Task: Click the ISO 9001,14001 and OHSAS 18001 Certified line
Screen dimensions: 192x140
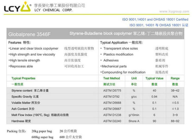Action: point(155,19)
